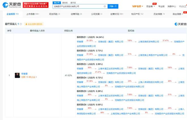
Task: Click the 股权路径2 (占比约 3.73%) heading
Action: click(x=90, y=51)
